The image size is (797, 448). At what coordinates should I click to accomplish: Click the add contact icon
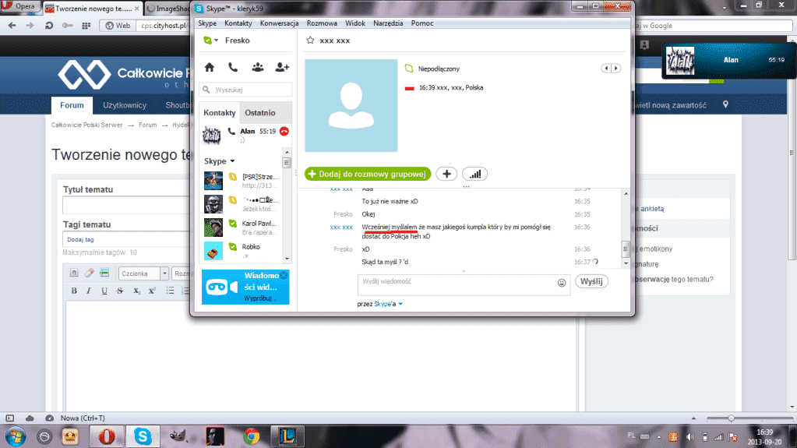[282, 67]
